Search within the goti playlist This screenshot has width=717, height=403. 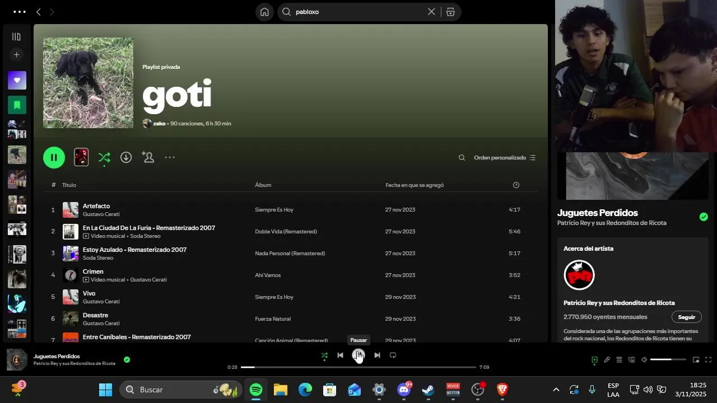(x=462, y=158)
